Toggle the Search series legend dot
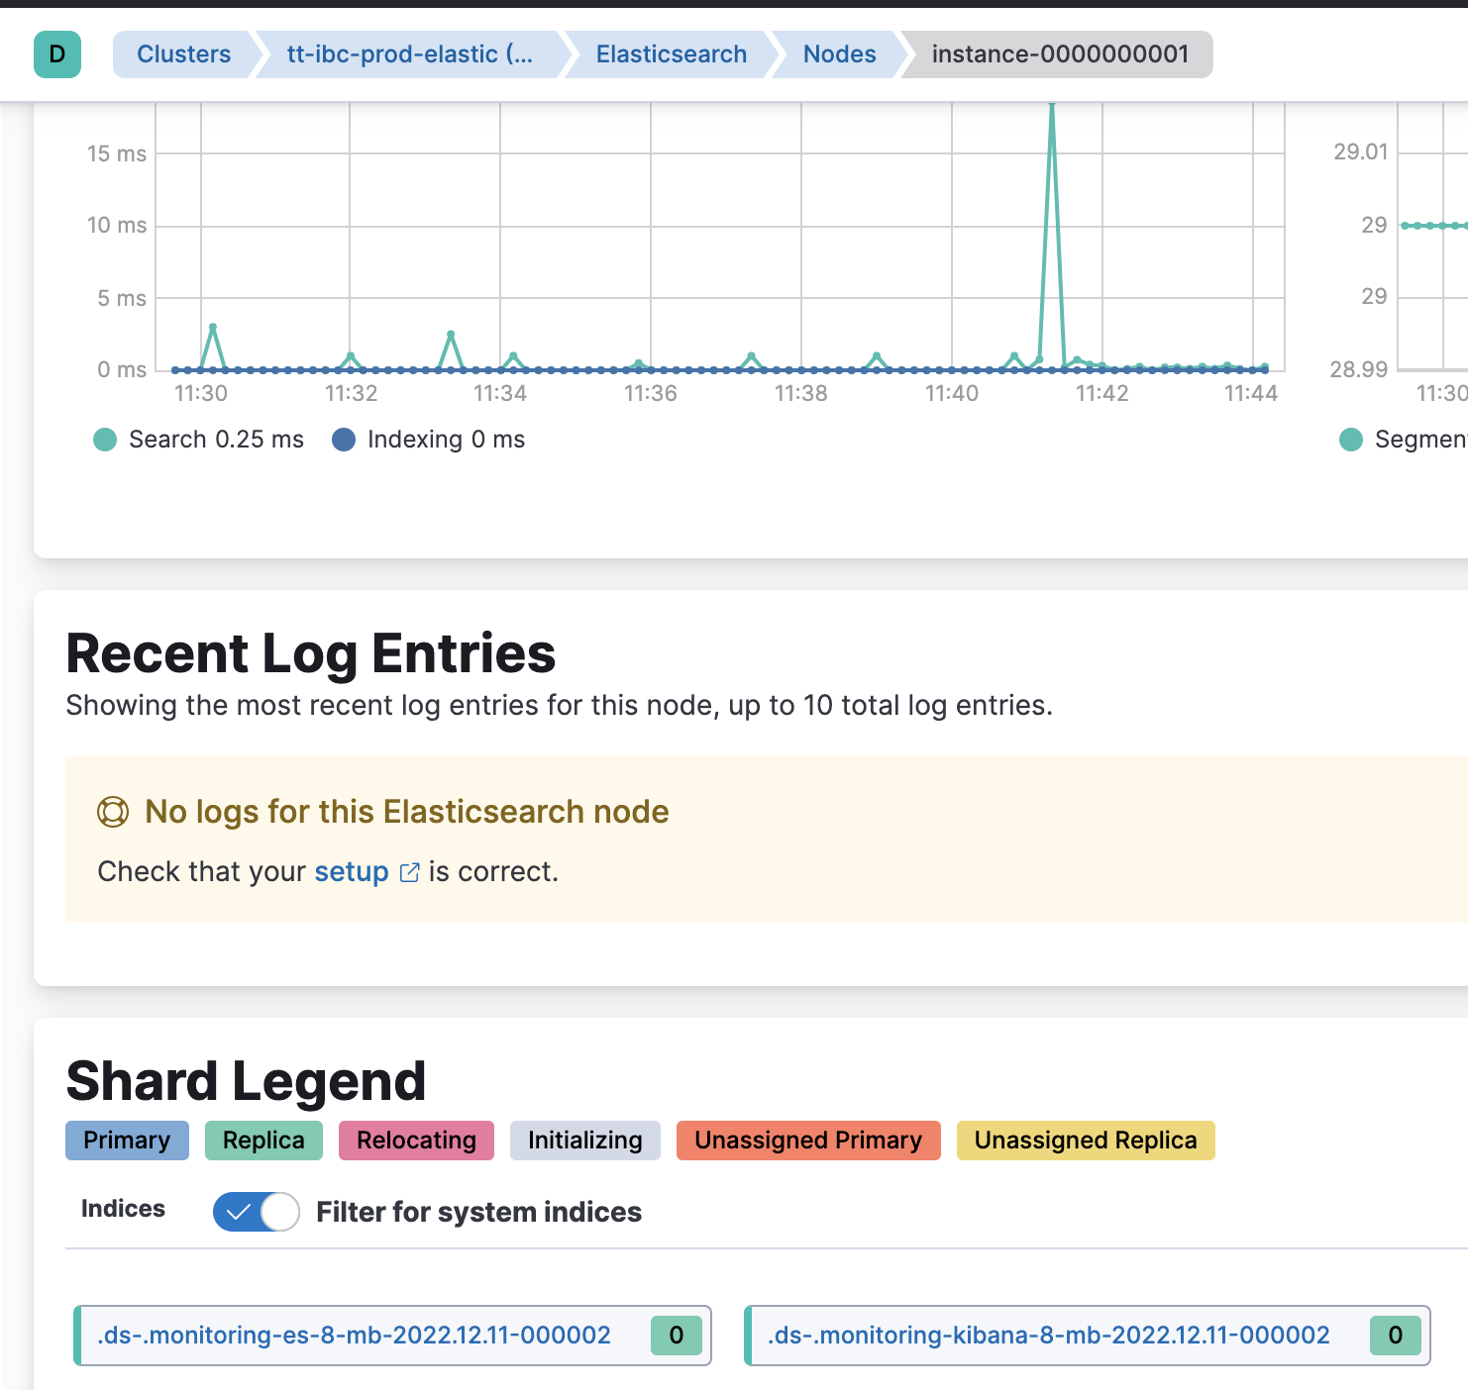 click(x=105, y=440)
